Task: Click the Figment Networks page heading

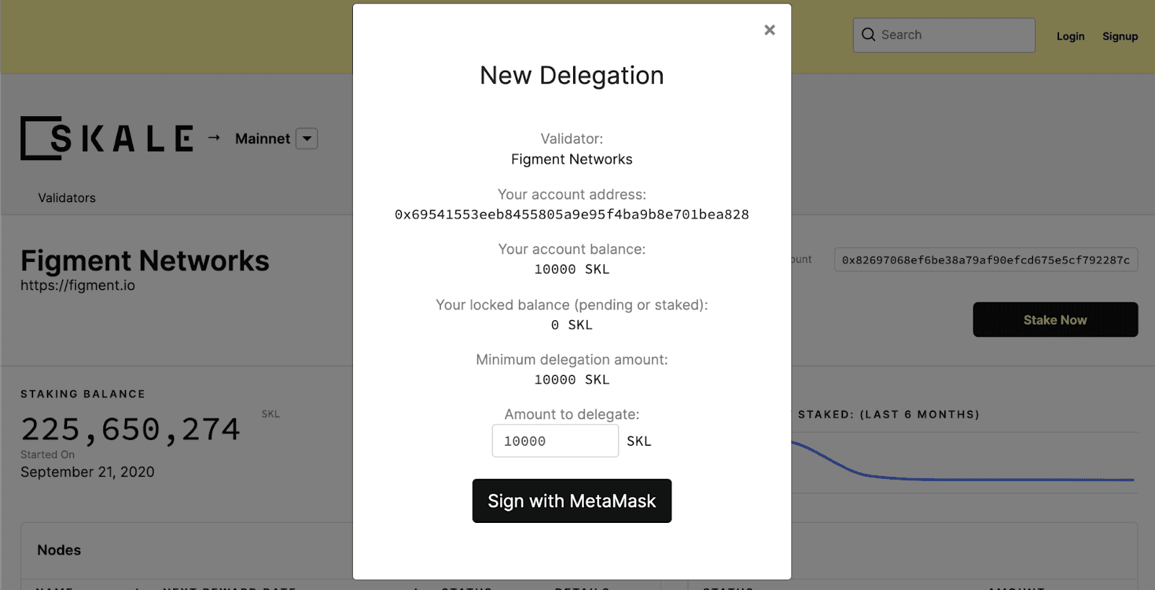Action: [x=144, y=261]
